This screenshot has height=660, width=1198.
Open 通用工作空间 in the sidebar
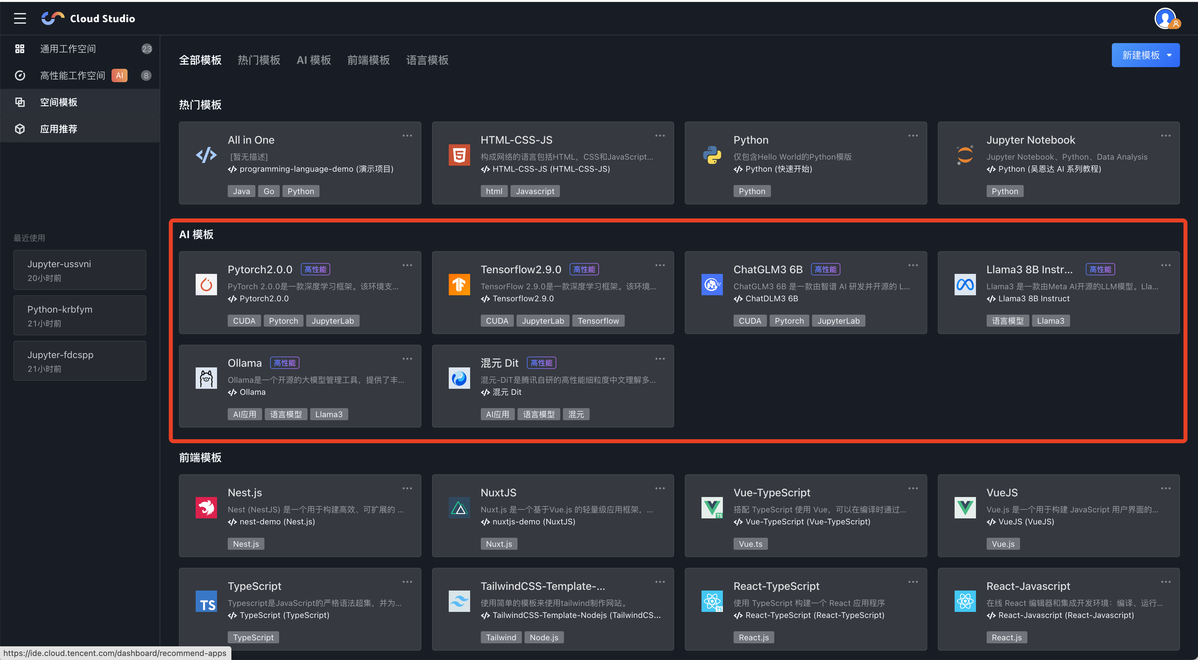click(x=68, y=49)
